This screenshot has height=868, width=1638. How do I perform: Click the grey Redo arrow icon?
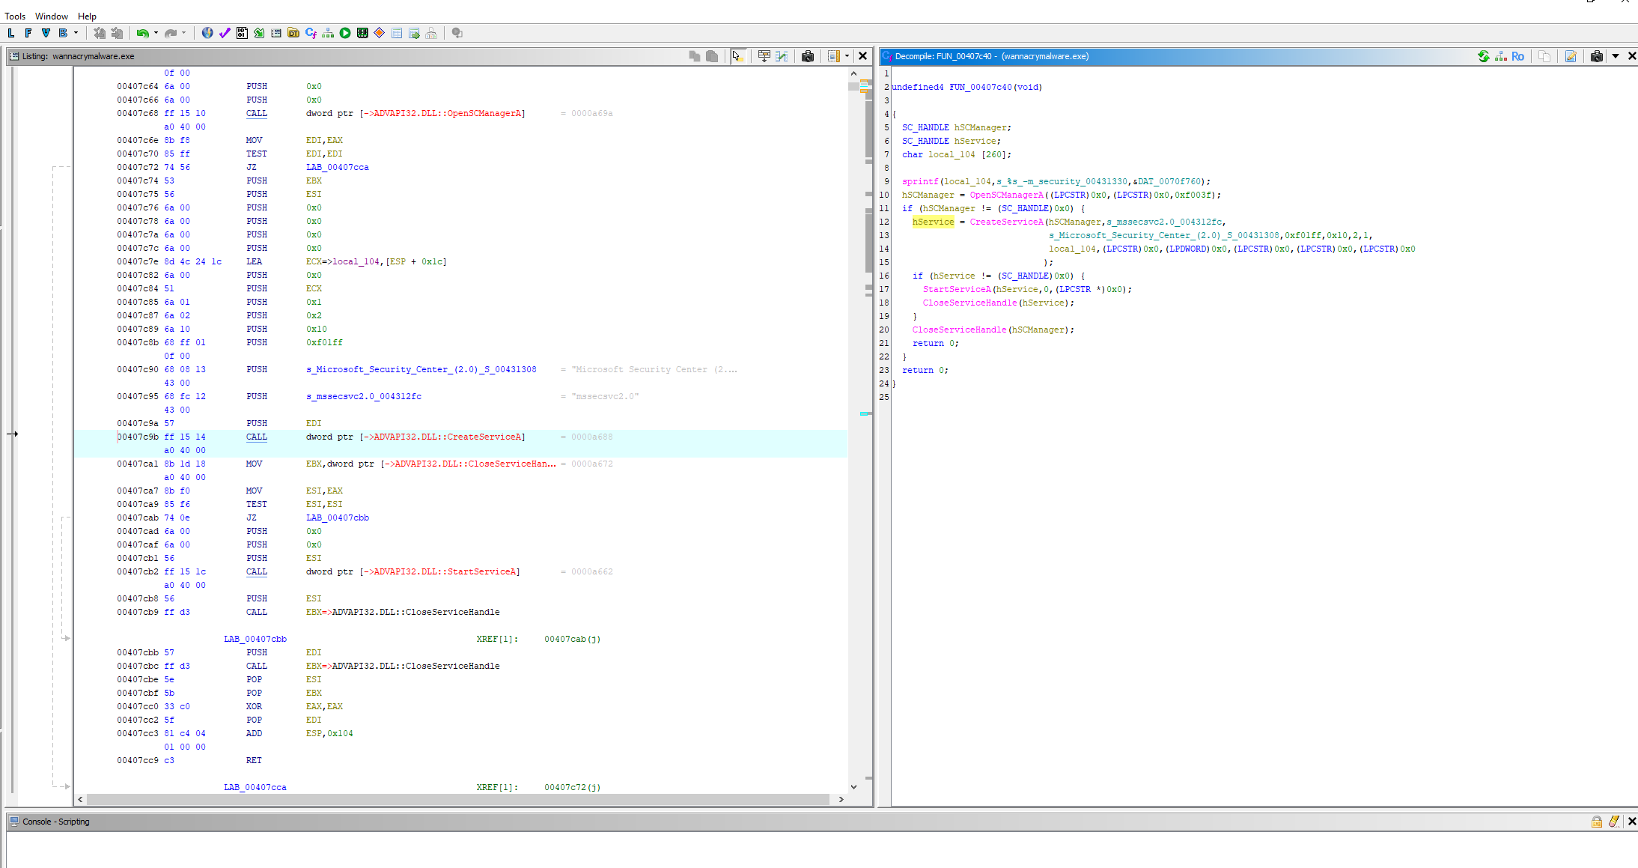(171, 33)
